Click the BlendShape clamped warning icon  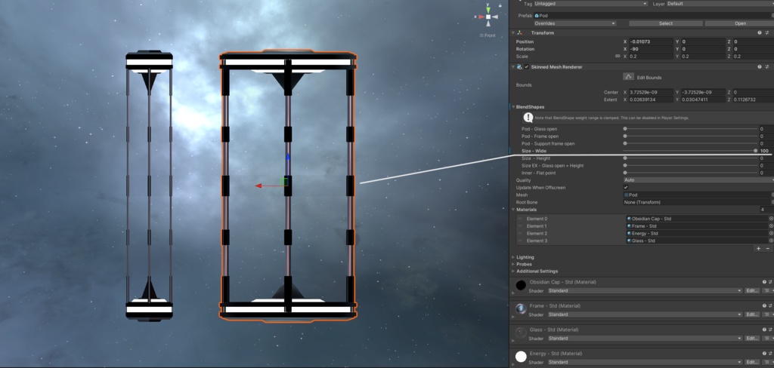pos(528,117)
